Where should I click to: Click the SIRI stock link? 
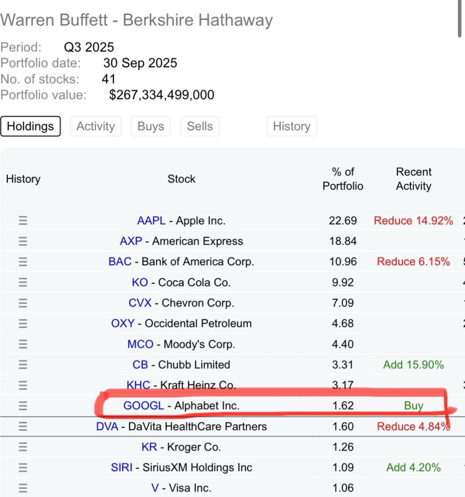point(121,468)
